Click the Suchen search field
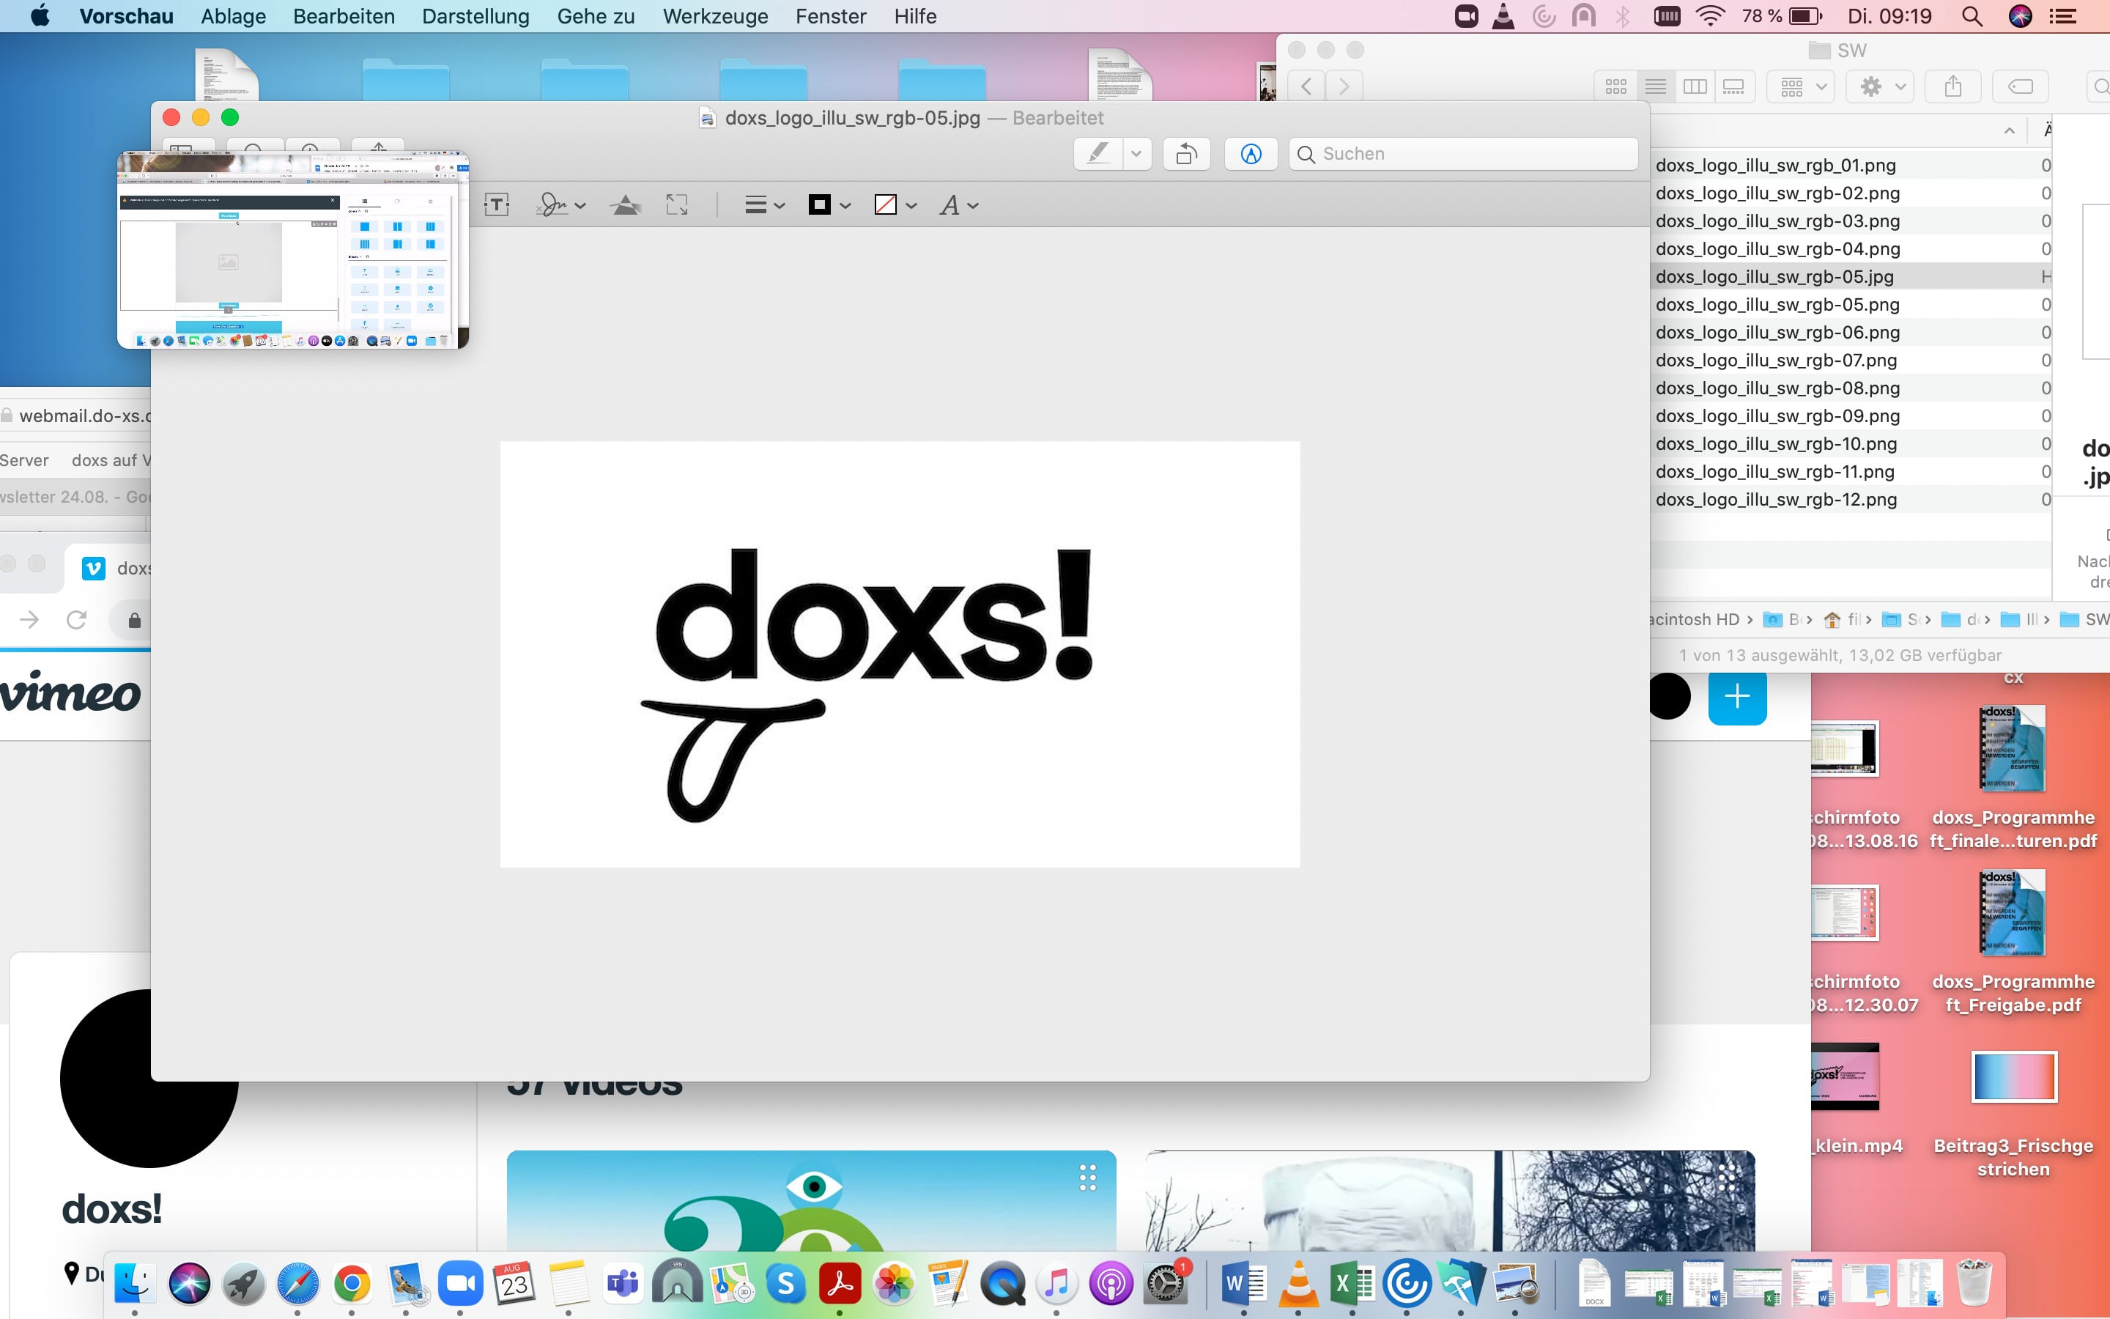 pyautogui.click(x=1463, y=155)
